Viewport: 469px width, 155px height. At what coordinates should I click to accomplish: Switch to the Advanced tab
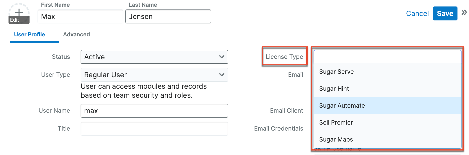tap(76, 34)
